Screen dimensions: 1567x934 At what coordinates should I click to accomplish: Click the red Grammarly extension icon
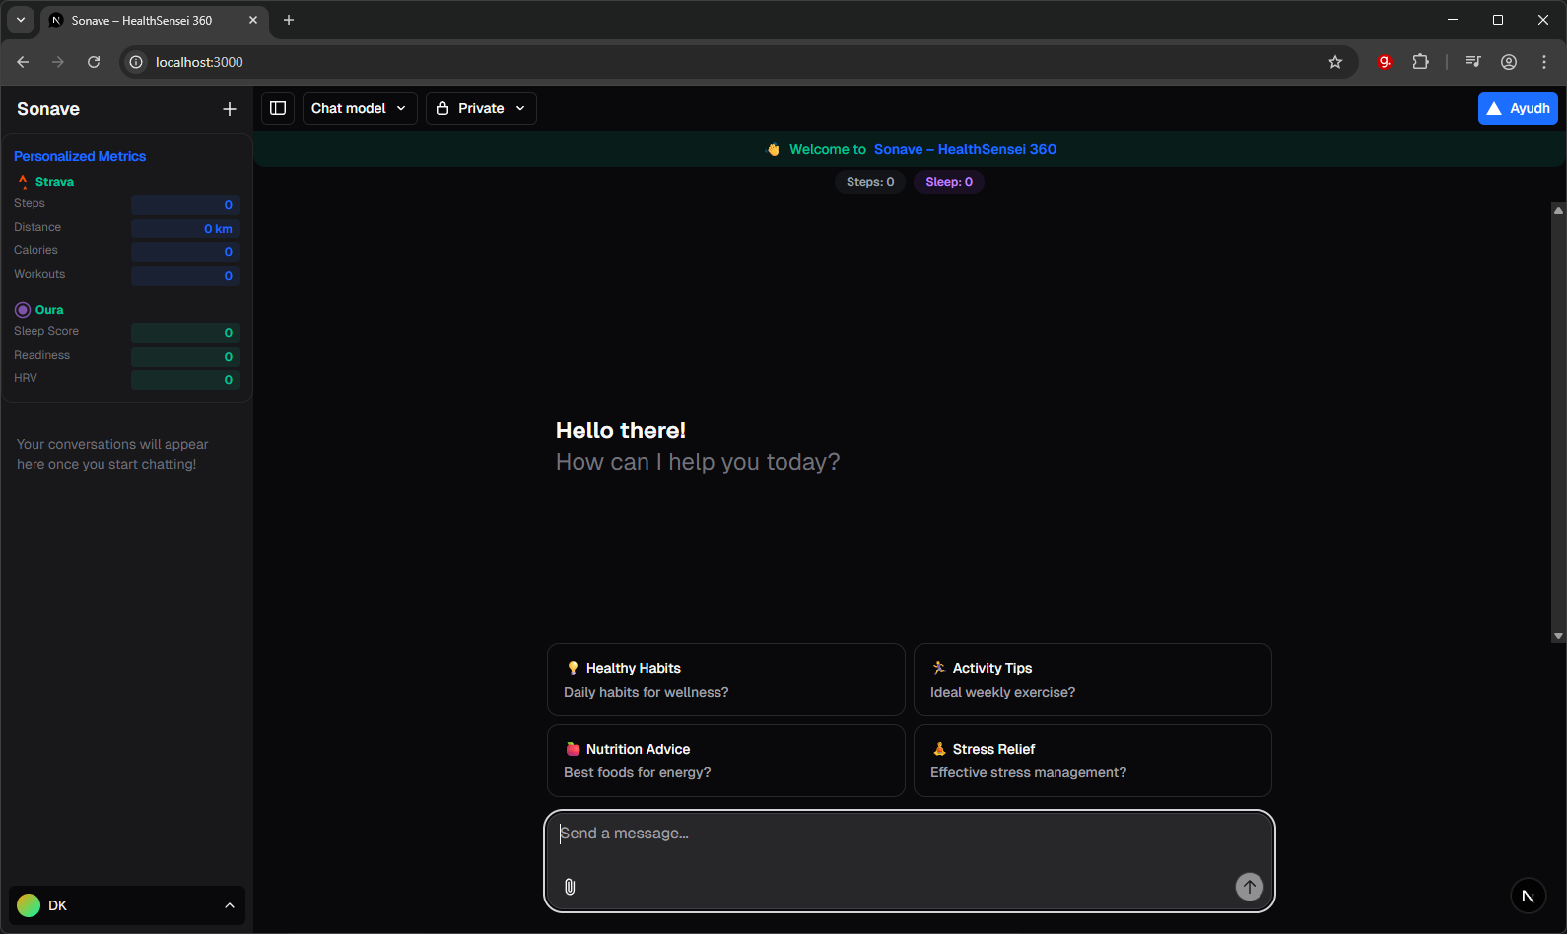click(1385, 62)
